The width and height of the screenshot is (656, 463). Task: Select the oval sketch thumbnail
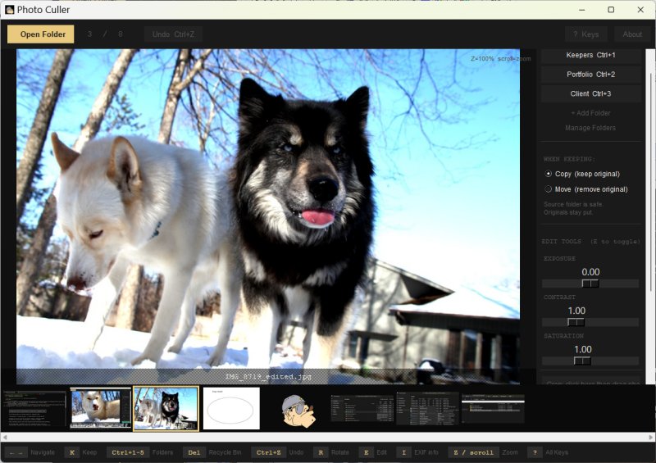(x=231, y=408)
